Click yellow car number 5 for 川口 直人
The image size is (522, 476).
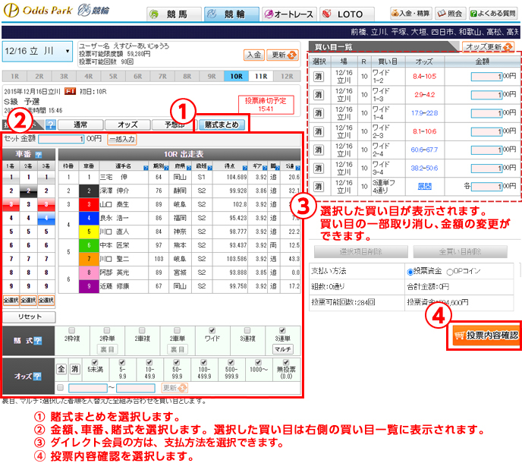point(89,232)
